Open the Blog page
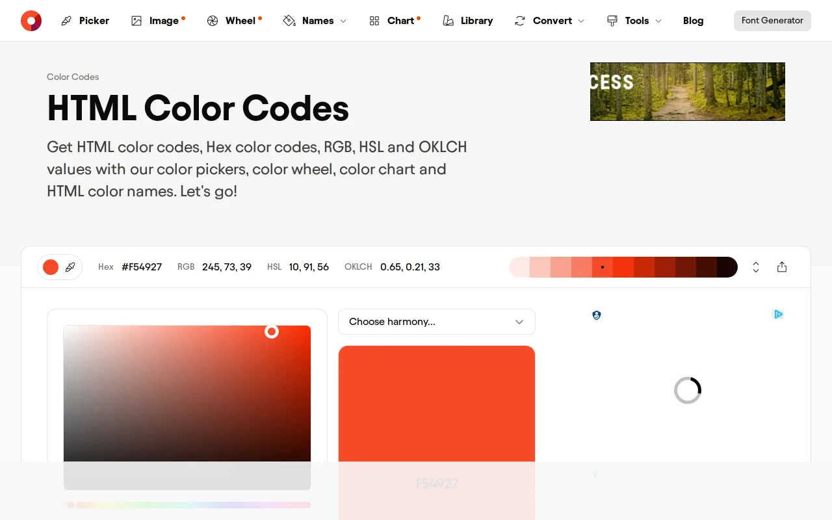Screen dimensions: 832x520 coord(693,21)
